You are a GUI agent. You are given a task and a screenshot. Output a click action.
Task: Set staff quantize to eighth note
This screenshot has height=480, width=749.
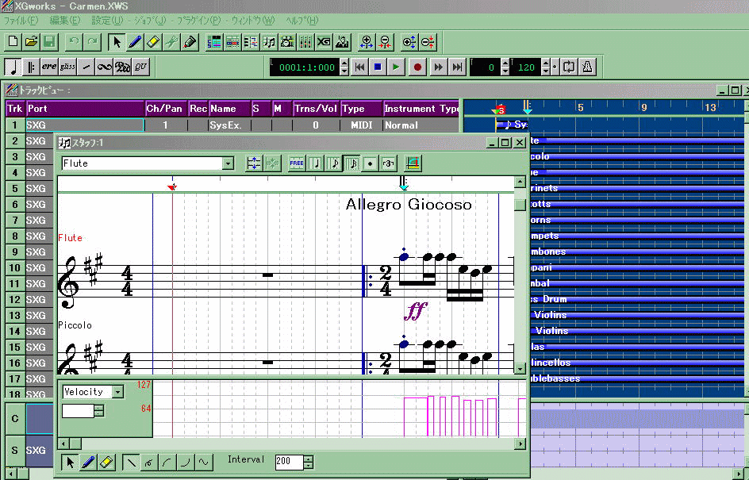[333, 163]
